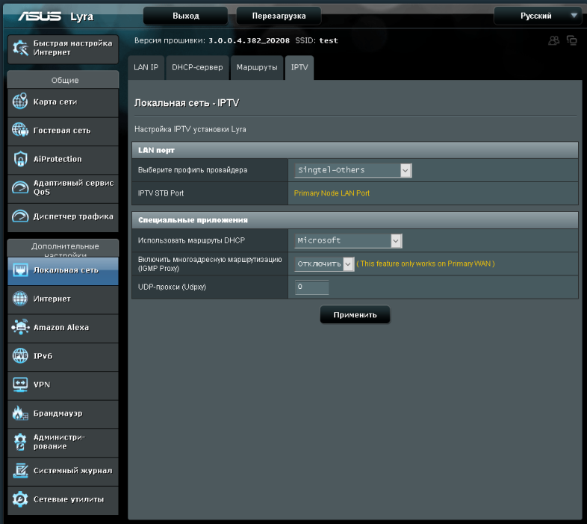Click the Quick Internet Setup wizard icon

(x=20, y=48)
